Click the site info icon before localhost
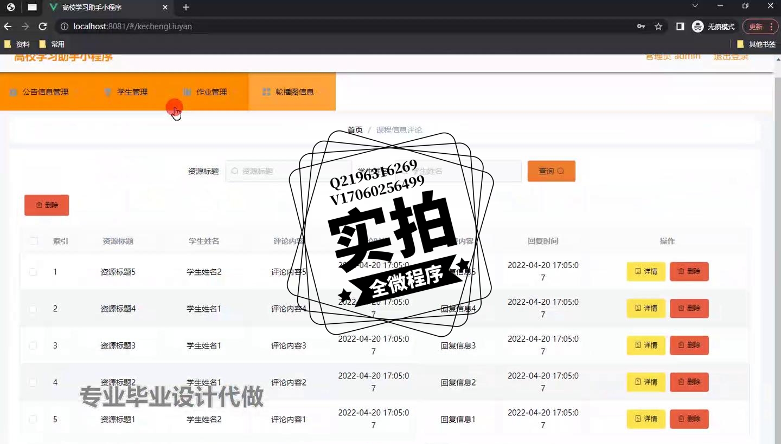The image size is (781, 444). 64,27
